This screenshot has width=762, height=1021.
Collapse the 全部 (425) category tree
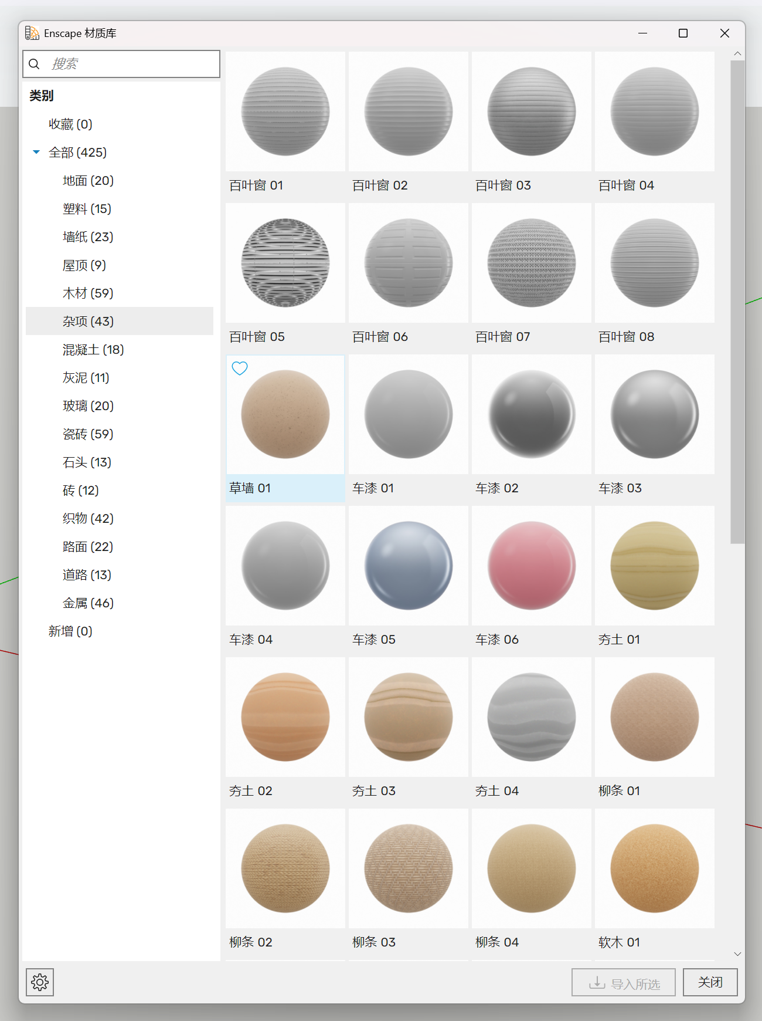[36, 153]
